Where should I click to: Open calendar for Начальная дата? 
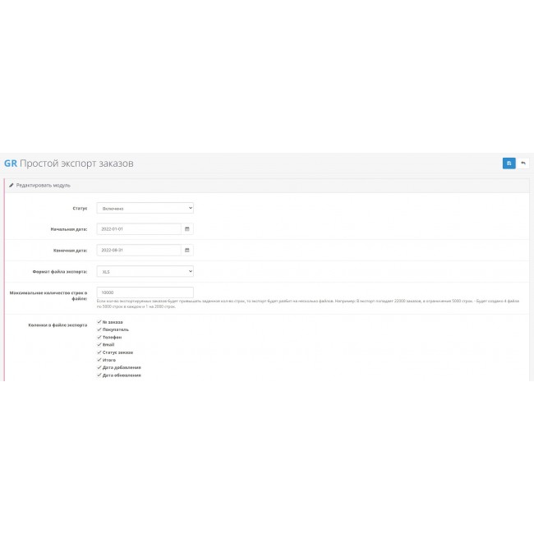point(187,229)
